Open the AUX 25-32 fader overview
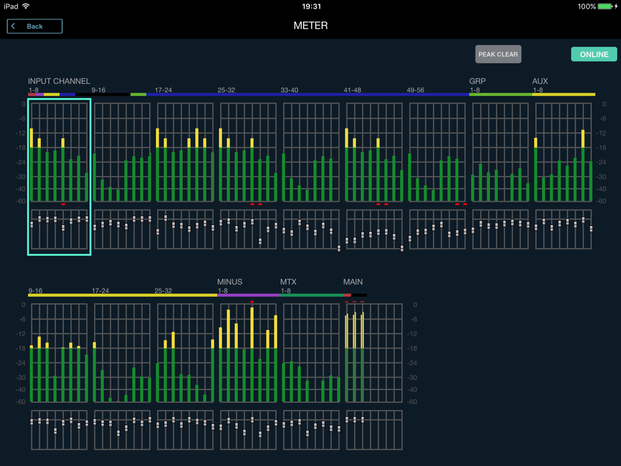Screen dimensions: 621x466 coord(185,430)
